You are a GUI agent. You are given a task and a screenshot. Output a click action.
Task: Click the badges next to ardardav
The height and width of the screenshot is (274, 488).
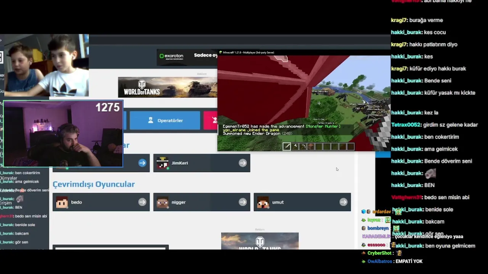366,212
